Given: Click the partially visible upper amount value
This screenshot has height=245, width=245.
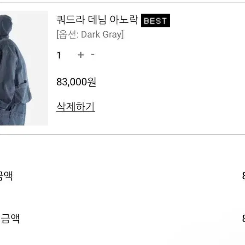Looking at the screenshot, I should click(244, 175).
